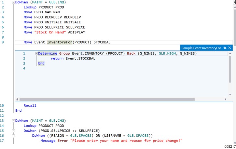The width and height of the screenshot is (236, 149).
Task: Click the editor split handle above the scrollbar
Action: (234, 2)
